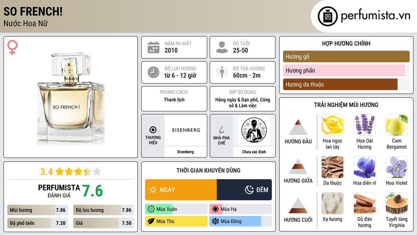Click the Thời gian khuyên dùng heading
This screenshot has width=417, height=235.
pos(208,171)
